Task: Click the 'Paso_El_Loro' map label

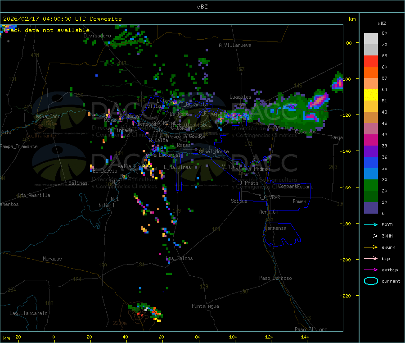Action: [x=311, y=329]
